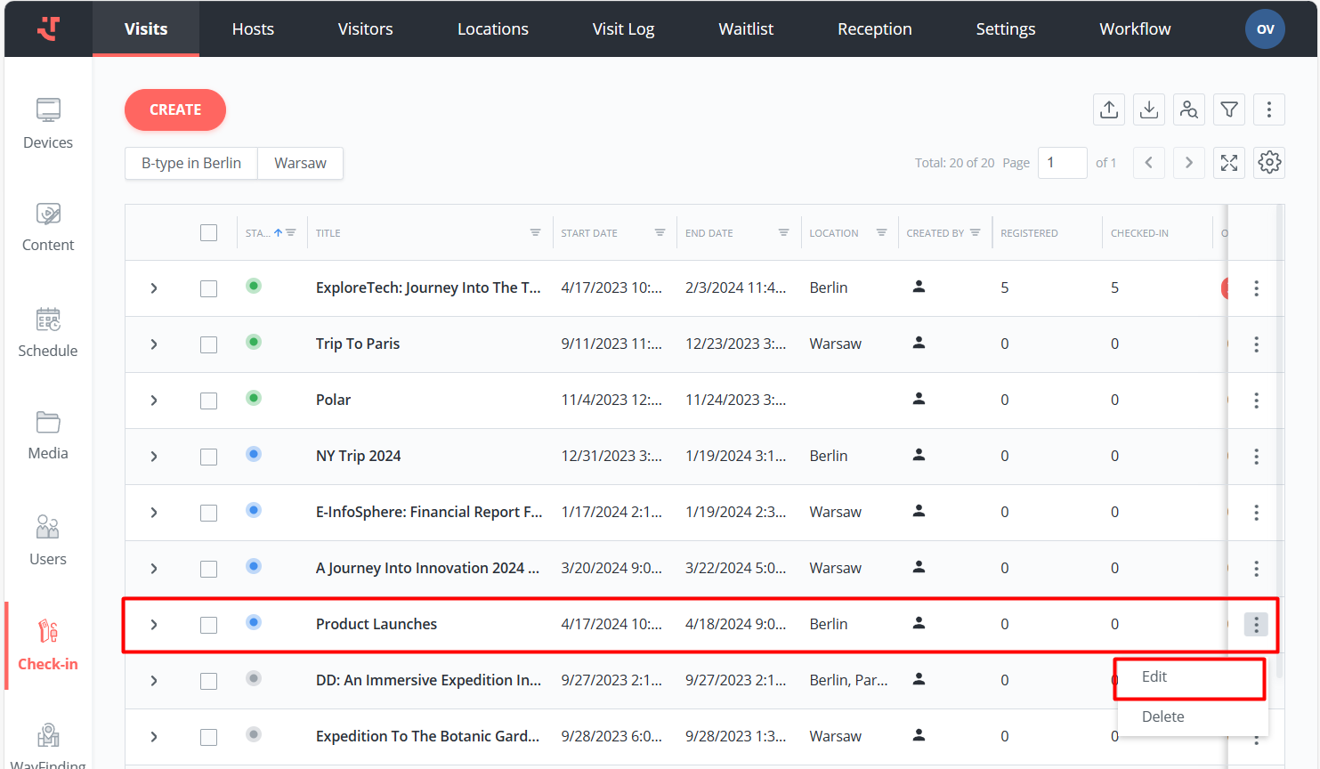Image resolution: width=1320 pixels, height=769 pixels.
Task: Expand the Polar visit row
Action: click(154, 401)
